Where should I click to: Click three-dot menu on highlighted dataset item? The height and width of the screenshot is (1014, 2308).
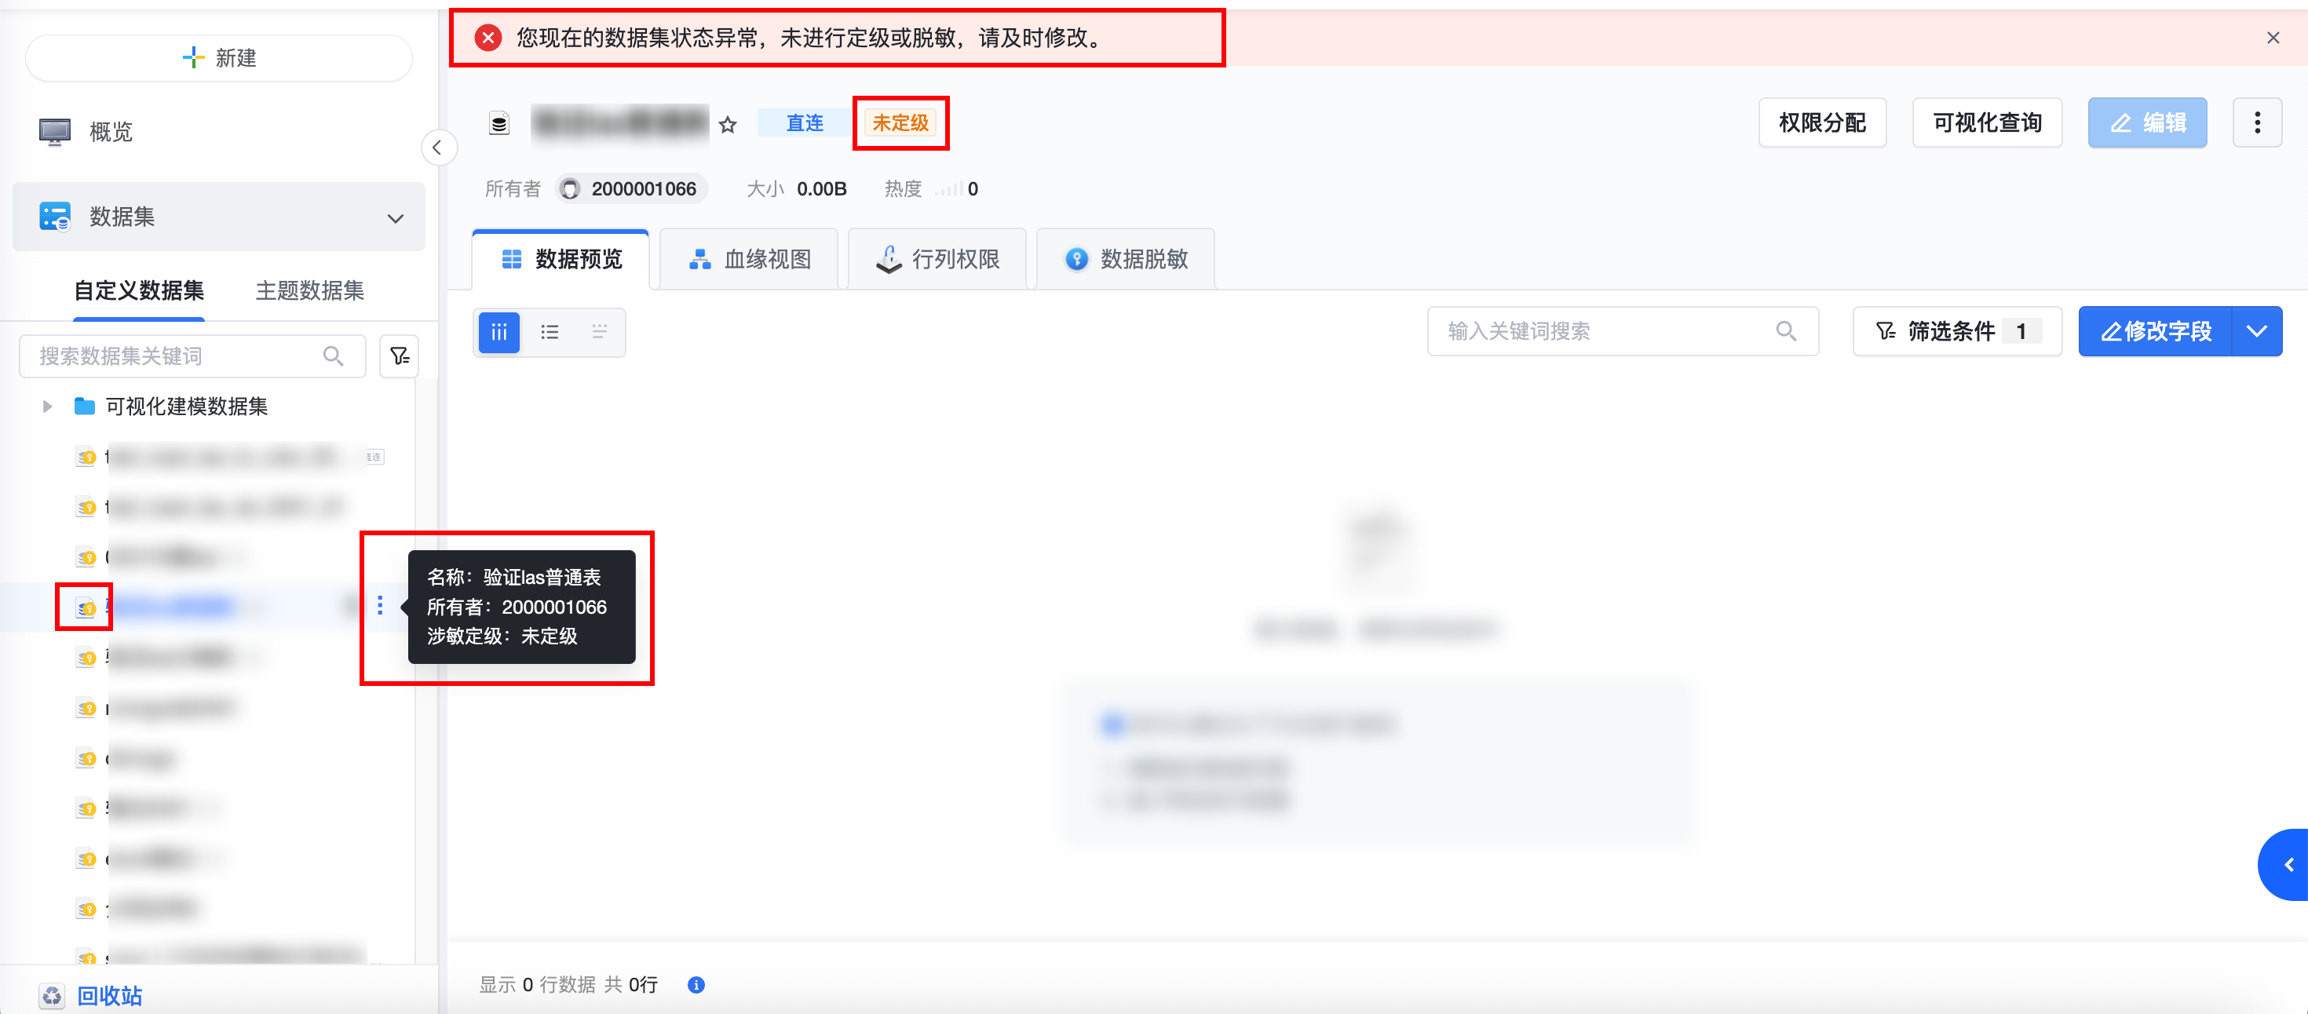tap(380, 607)
